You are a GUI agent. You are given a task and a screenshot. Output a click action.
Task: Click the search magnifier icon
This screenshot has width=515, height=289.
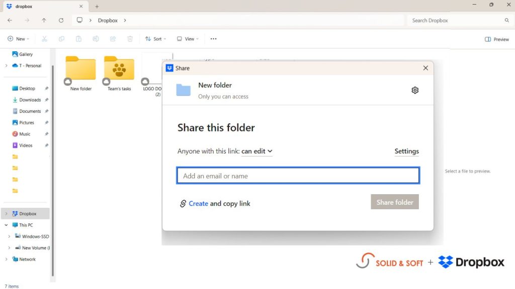tap(506, 21)
